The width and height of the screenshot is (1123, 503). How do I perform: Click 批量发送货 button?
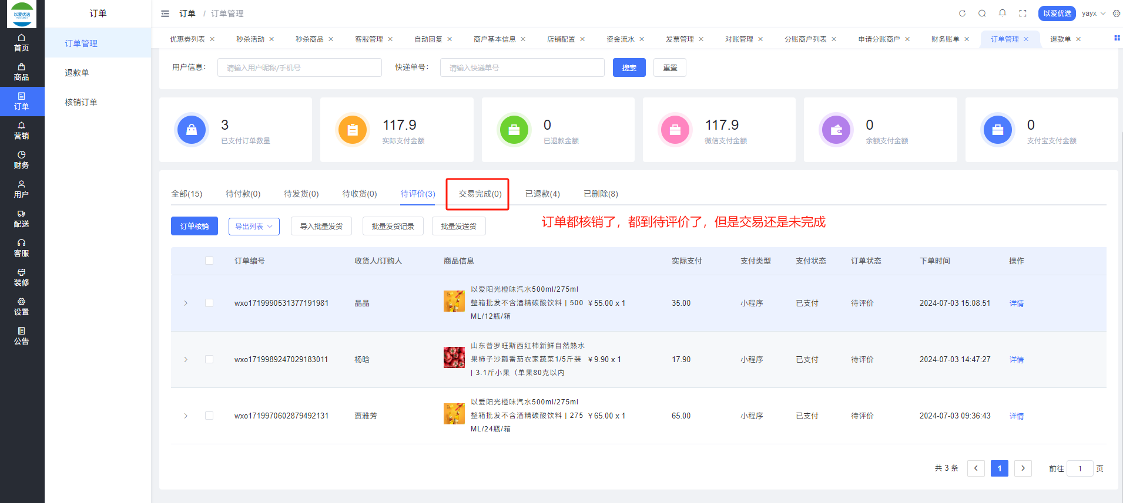[459, 226]
